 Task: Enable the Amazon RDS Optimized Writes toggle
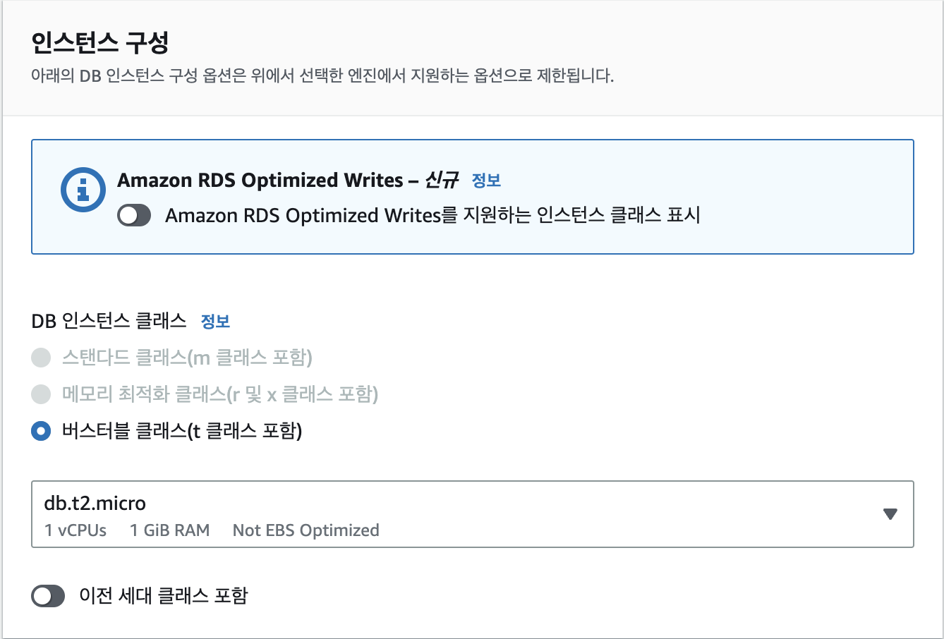(x=134, y=215)
